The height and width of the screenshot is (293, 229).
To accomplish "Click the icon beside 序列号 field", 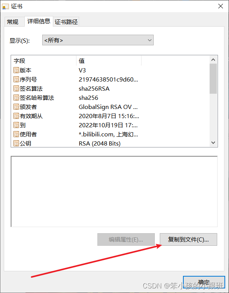I will point(16,79).
